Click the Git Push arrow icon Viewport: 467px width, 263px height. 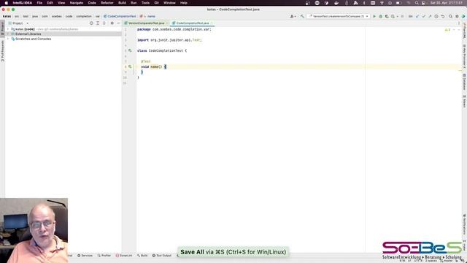(430, 16)
